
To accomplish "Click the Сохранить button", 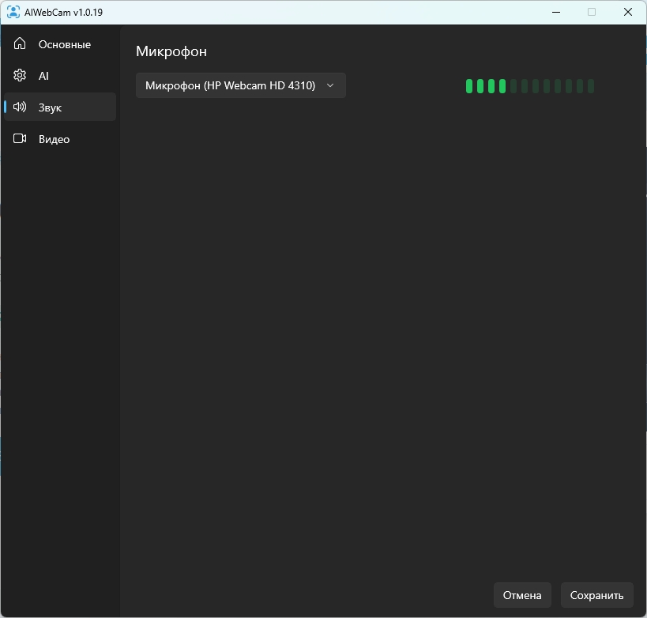I will (x=596, y=595).
